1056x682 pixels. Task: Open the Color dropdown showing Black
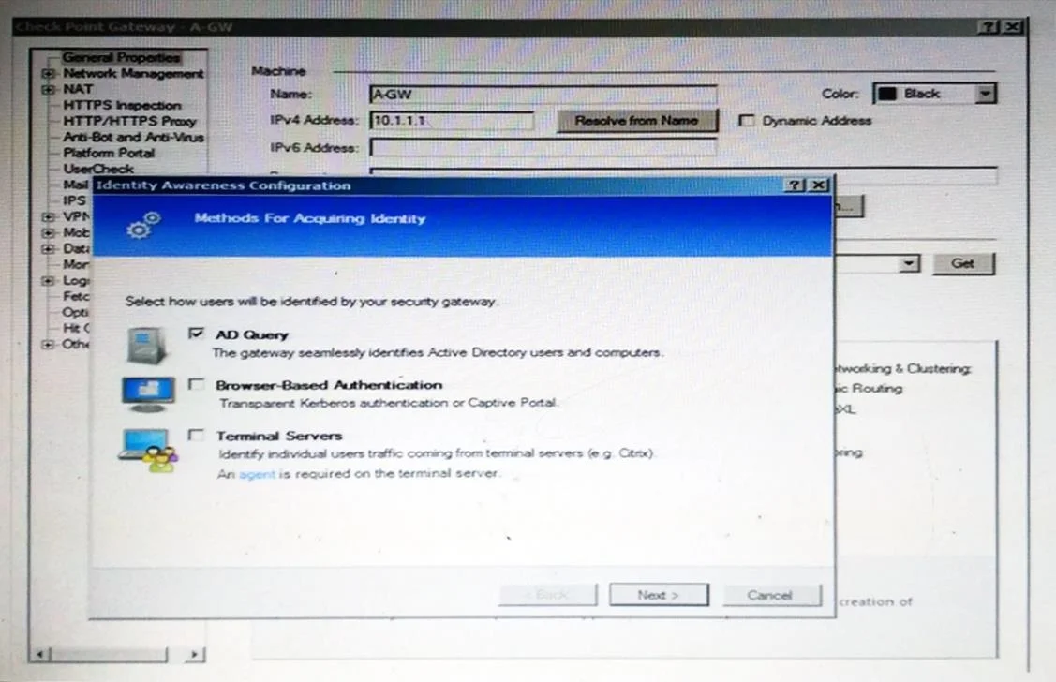(986, 94)
